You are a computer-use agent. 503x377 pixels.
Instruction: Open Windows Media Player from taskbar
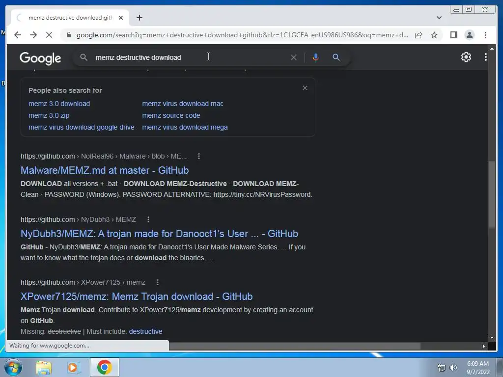73,368
